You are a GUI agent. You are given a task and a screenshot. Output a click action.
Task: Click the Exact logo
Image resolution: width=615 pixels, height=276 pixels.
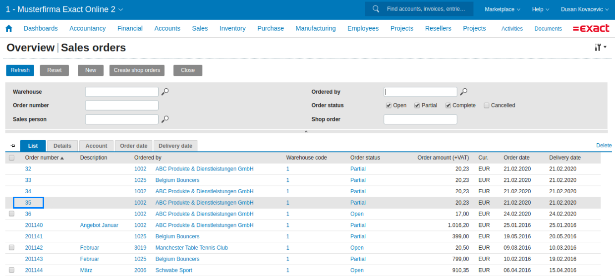click(591, 28)
